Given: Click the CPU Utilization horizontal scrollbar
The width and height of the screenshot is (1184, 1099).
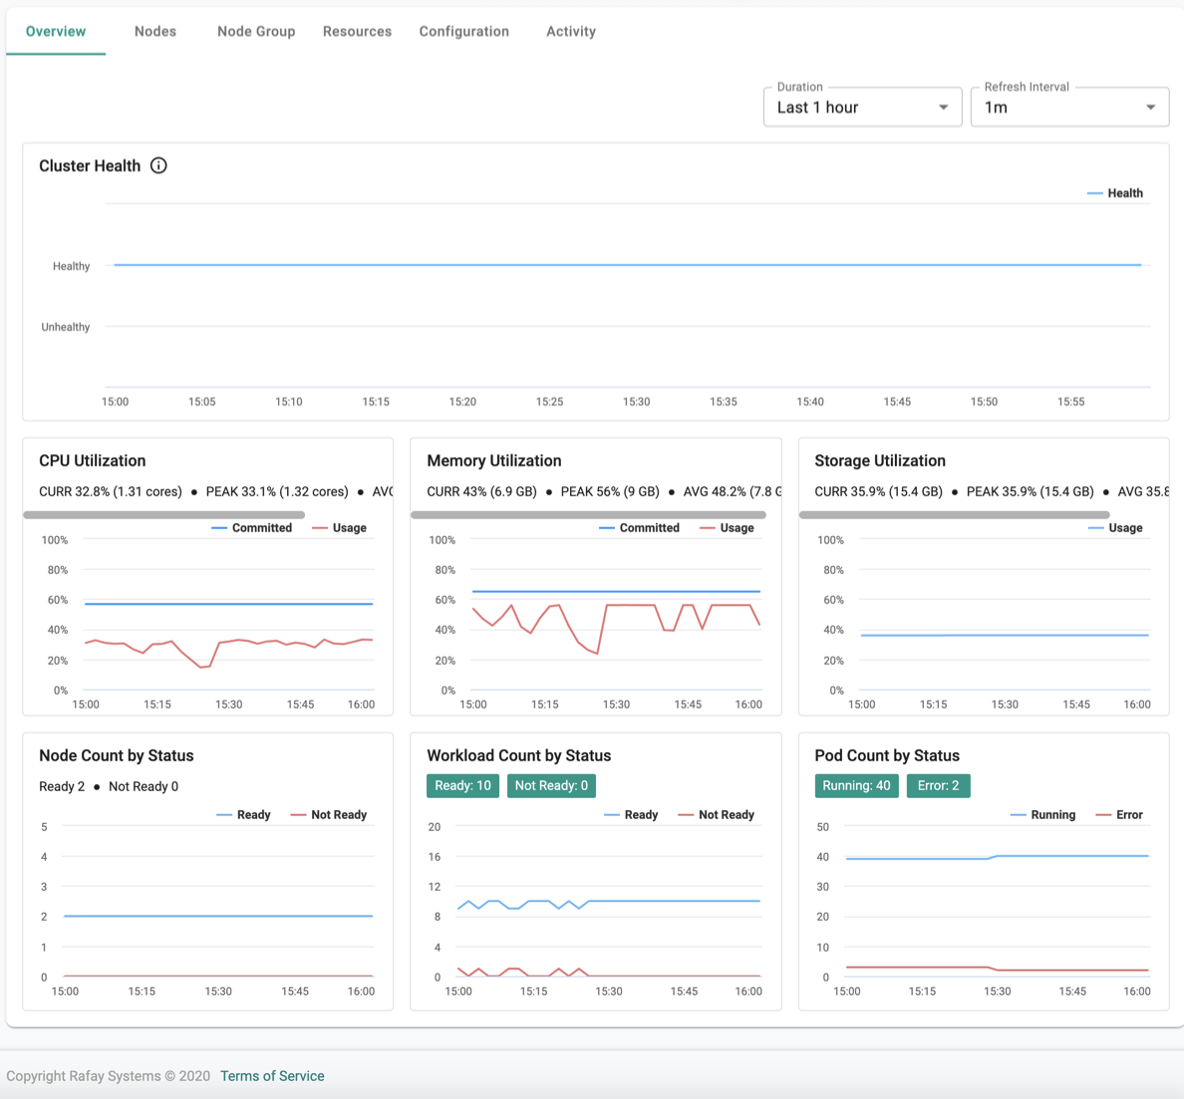Looking at the screenshot, I should (x=163, y=515).
